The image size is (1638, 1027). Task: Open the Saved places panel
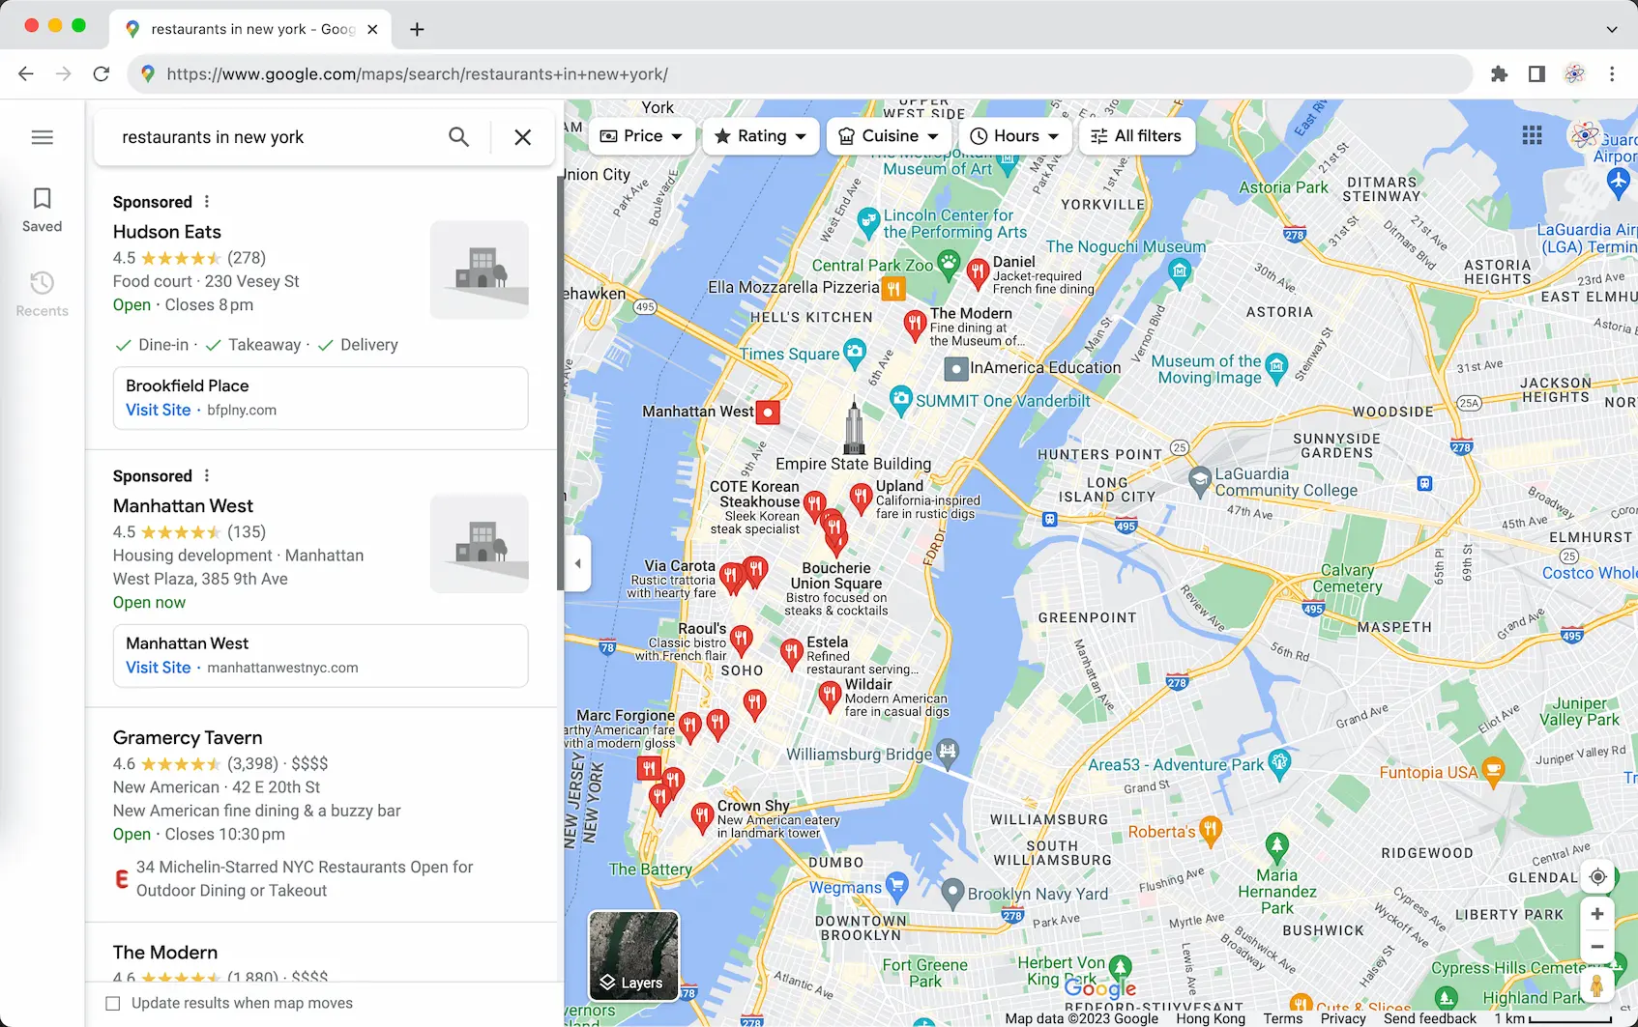click(42, 210)
